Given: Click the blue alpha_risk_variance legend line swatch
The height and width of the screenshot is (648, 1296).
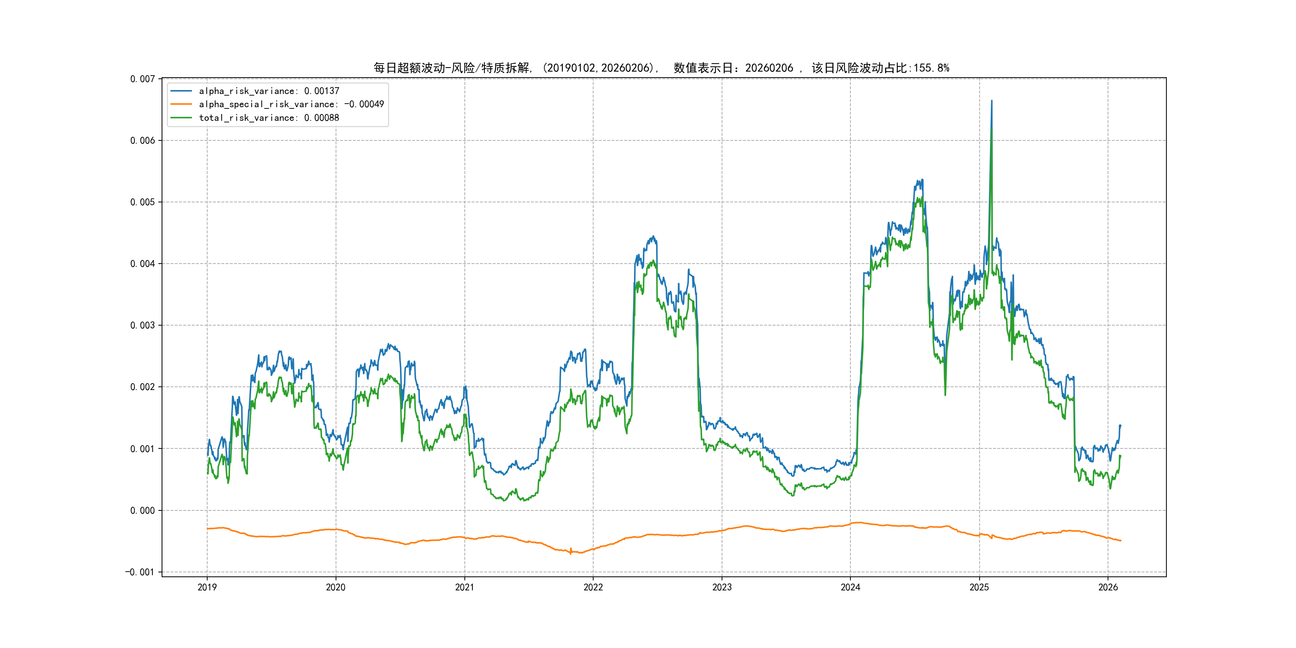Looking at the screenshot, I should [x=181, y=91].
